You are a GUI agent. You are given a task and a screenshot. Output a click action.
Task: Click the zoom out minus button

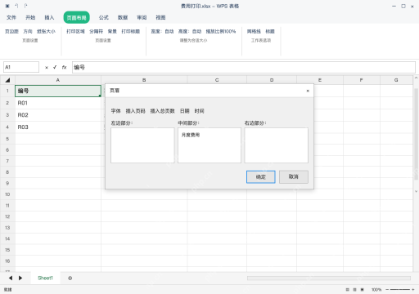387,290
